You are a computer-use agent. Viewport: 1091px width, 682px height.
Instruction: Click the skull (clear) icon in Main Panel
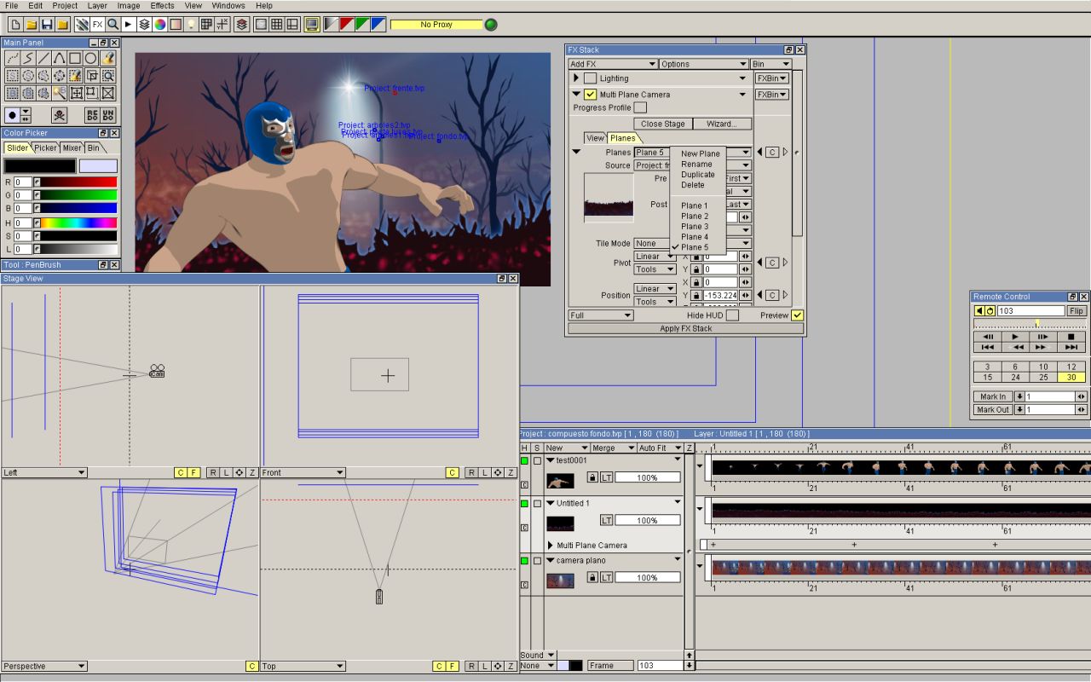[x=60, y=115]
